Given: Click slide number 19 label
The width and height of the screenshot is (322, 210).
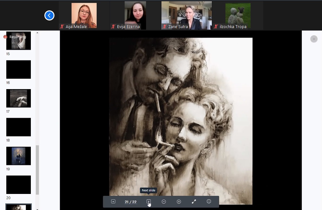Looking at the screenshot, I should (x=8, y=169).
